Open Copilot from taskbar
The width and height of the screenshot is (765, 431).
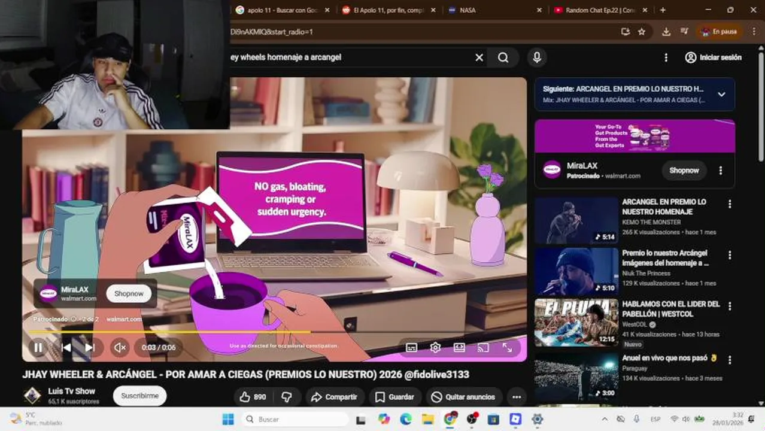coord(384,419)
